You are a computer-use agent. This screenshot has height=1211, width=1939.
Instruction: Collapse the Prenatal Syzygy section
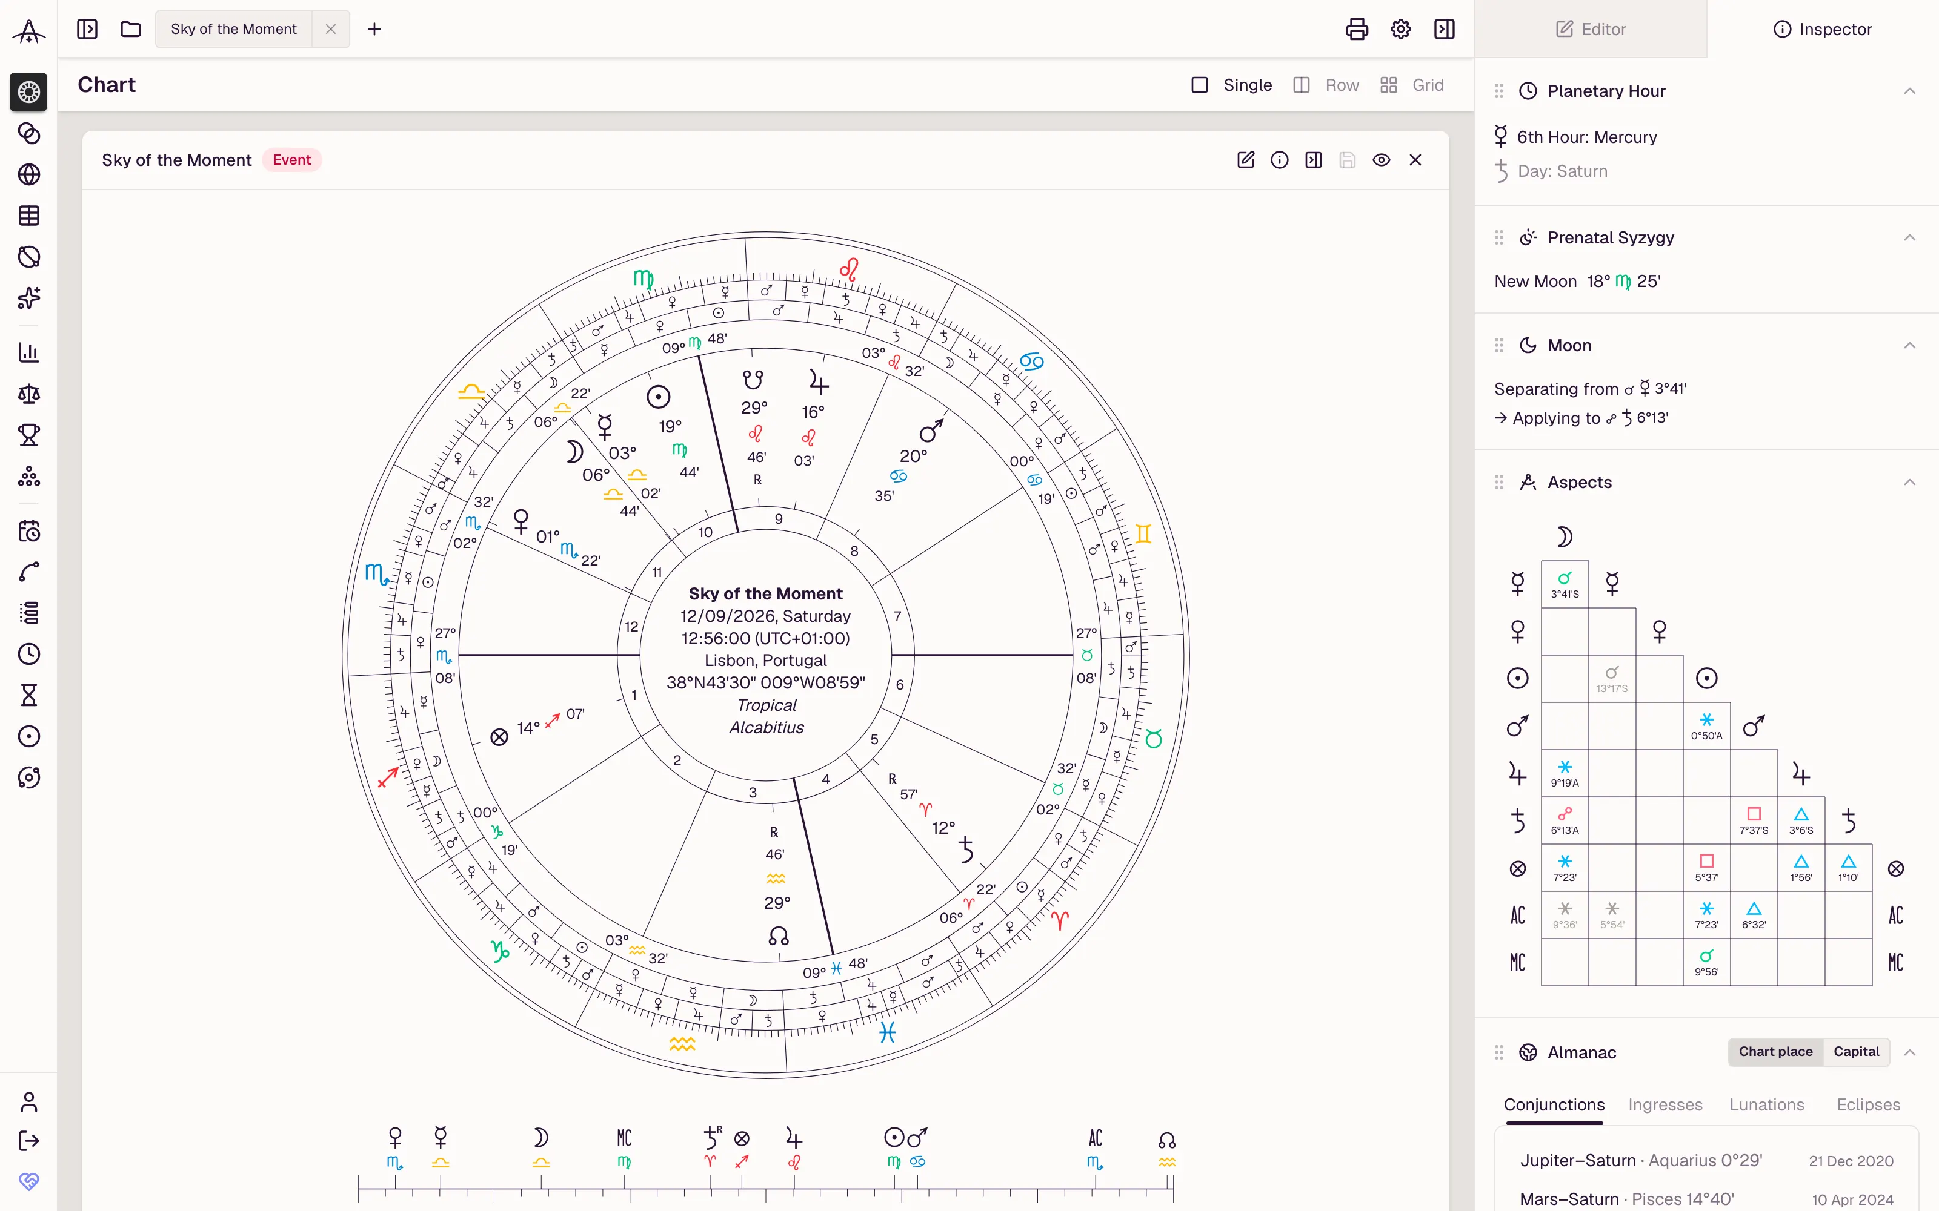click(1910, 238)
